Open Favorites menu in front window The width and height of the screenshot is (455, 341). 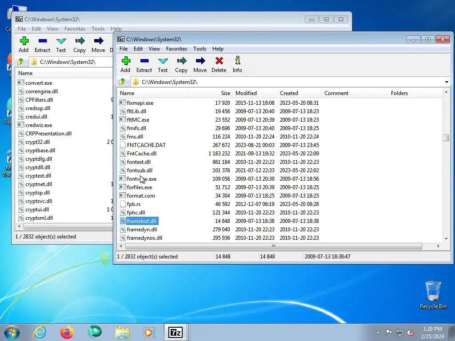(176, 49)
